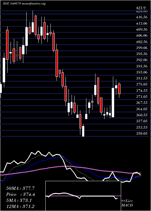Click the 413.06 price axis label

pyautogui.click(x=141, y=24)
